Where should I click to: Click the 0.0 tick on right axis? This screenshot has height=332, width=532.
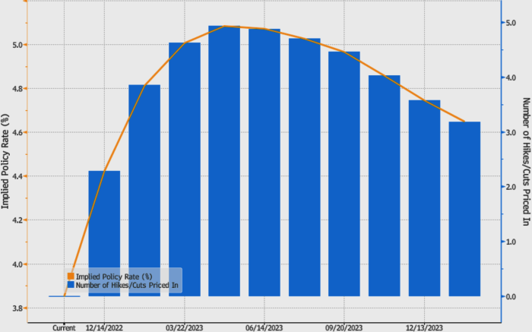(511, 296)
